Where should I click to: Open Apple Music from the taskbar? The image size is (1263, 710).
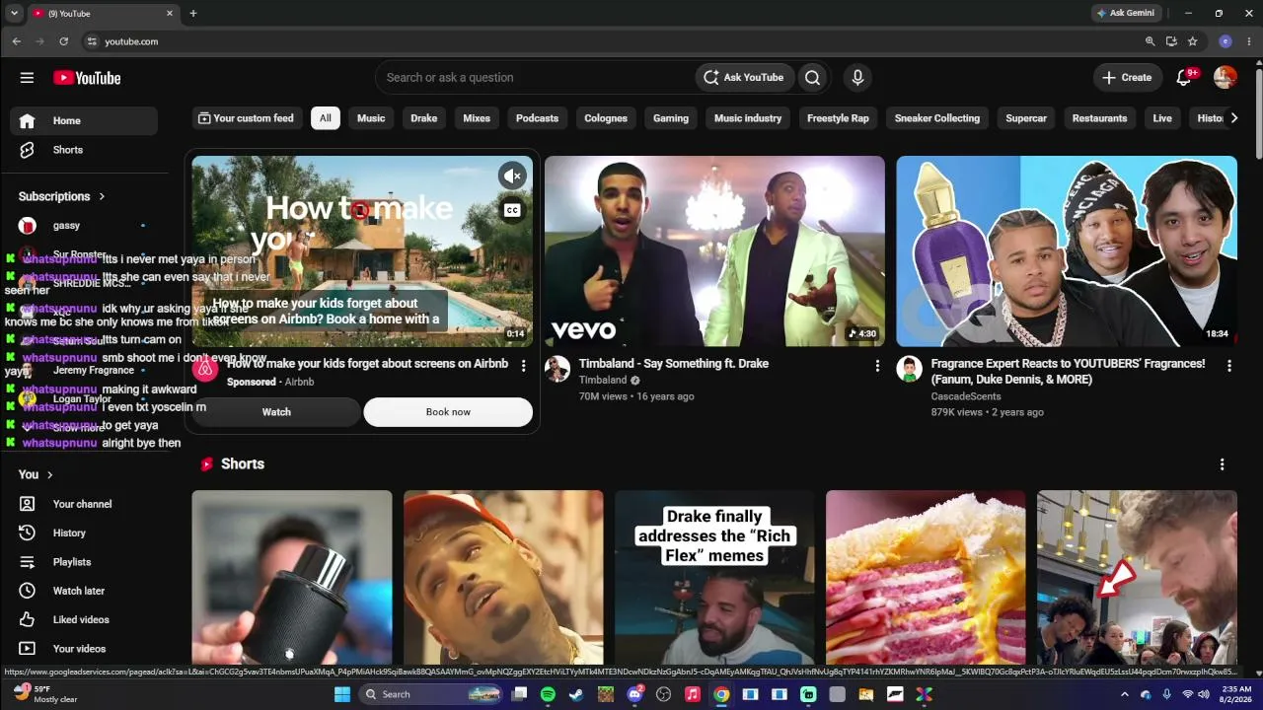(x=692, y=694)
